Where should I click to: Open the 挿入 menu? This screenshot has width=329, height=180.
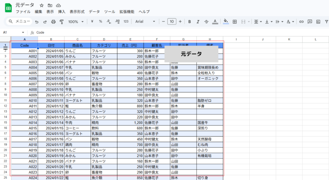pyautogui.click(x=62, y=12)
